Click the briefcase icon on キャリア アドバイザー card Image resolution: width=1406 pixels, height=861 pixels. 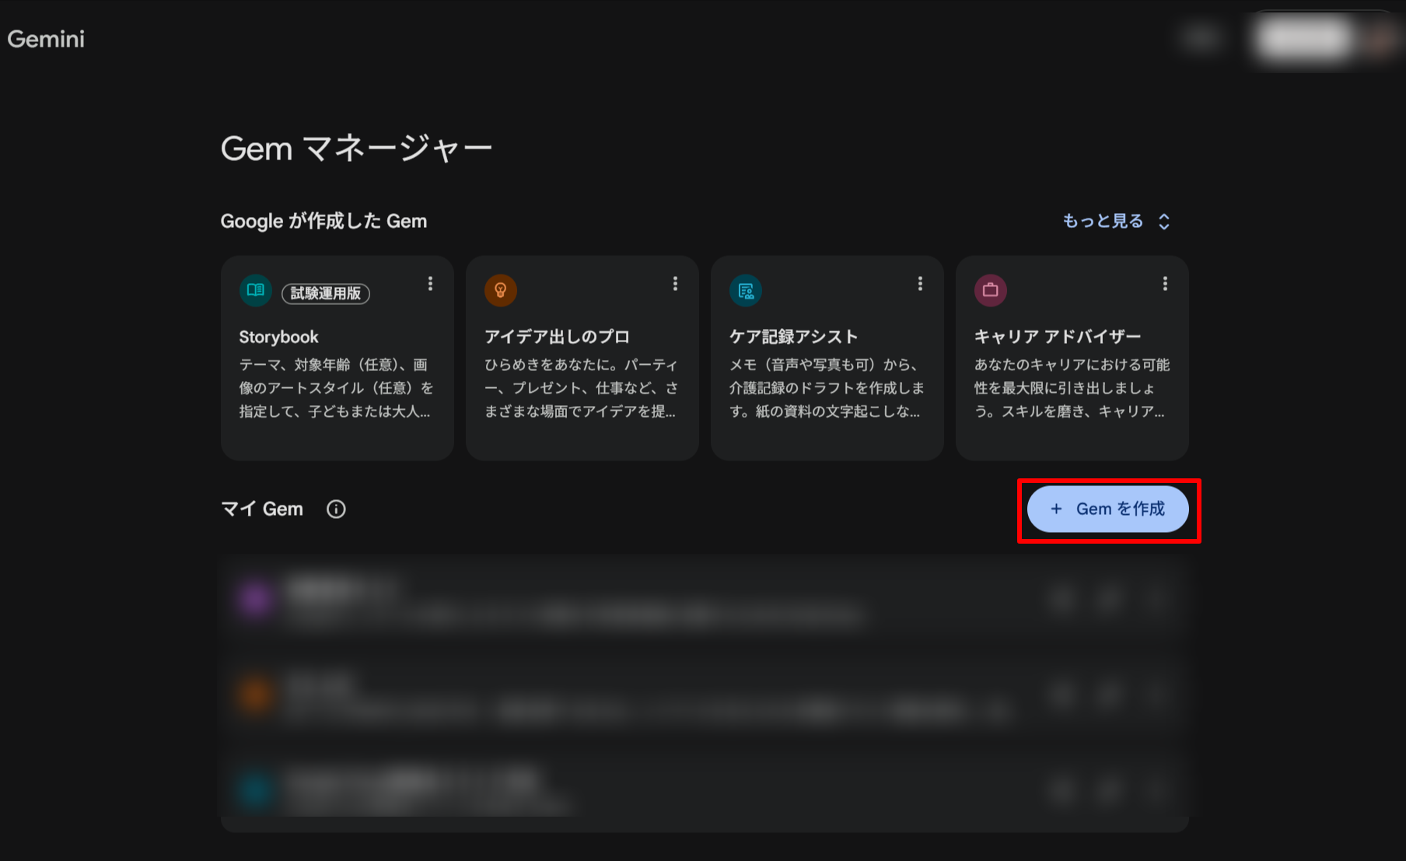tap(990, 290)
